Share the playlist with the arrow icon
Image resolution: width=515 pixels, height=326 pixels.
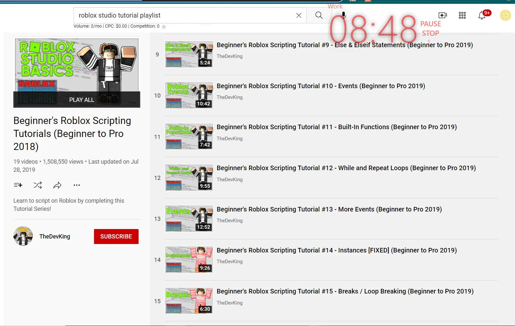click(57, 185)
